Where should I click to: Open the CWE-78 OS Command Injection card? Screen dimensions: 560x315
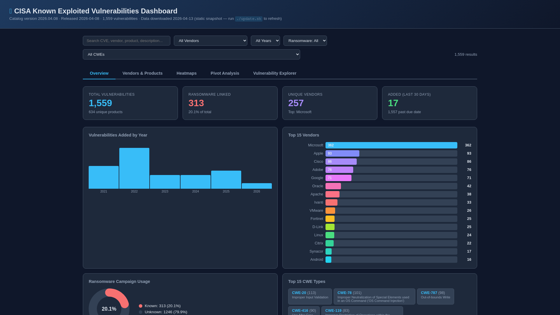[x=344, y=293]
